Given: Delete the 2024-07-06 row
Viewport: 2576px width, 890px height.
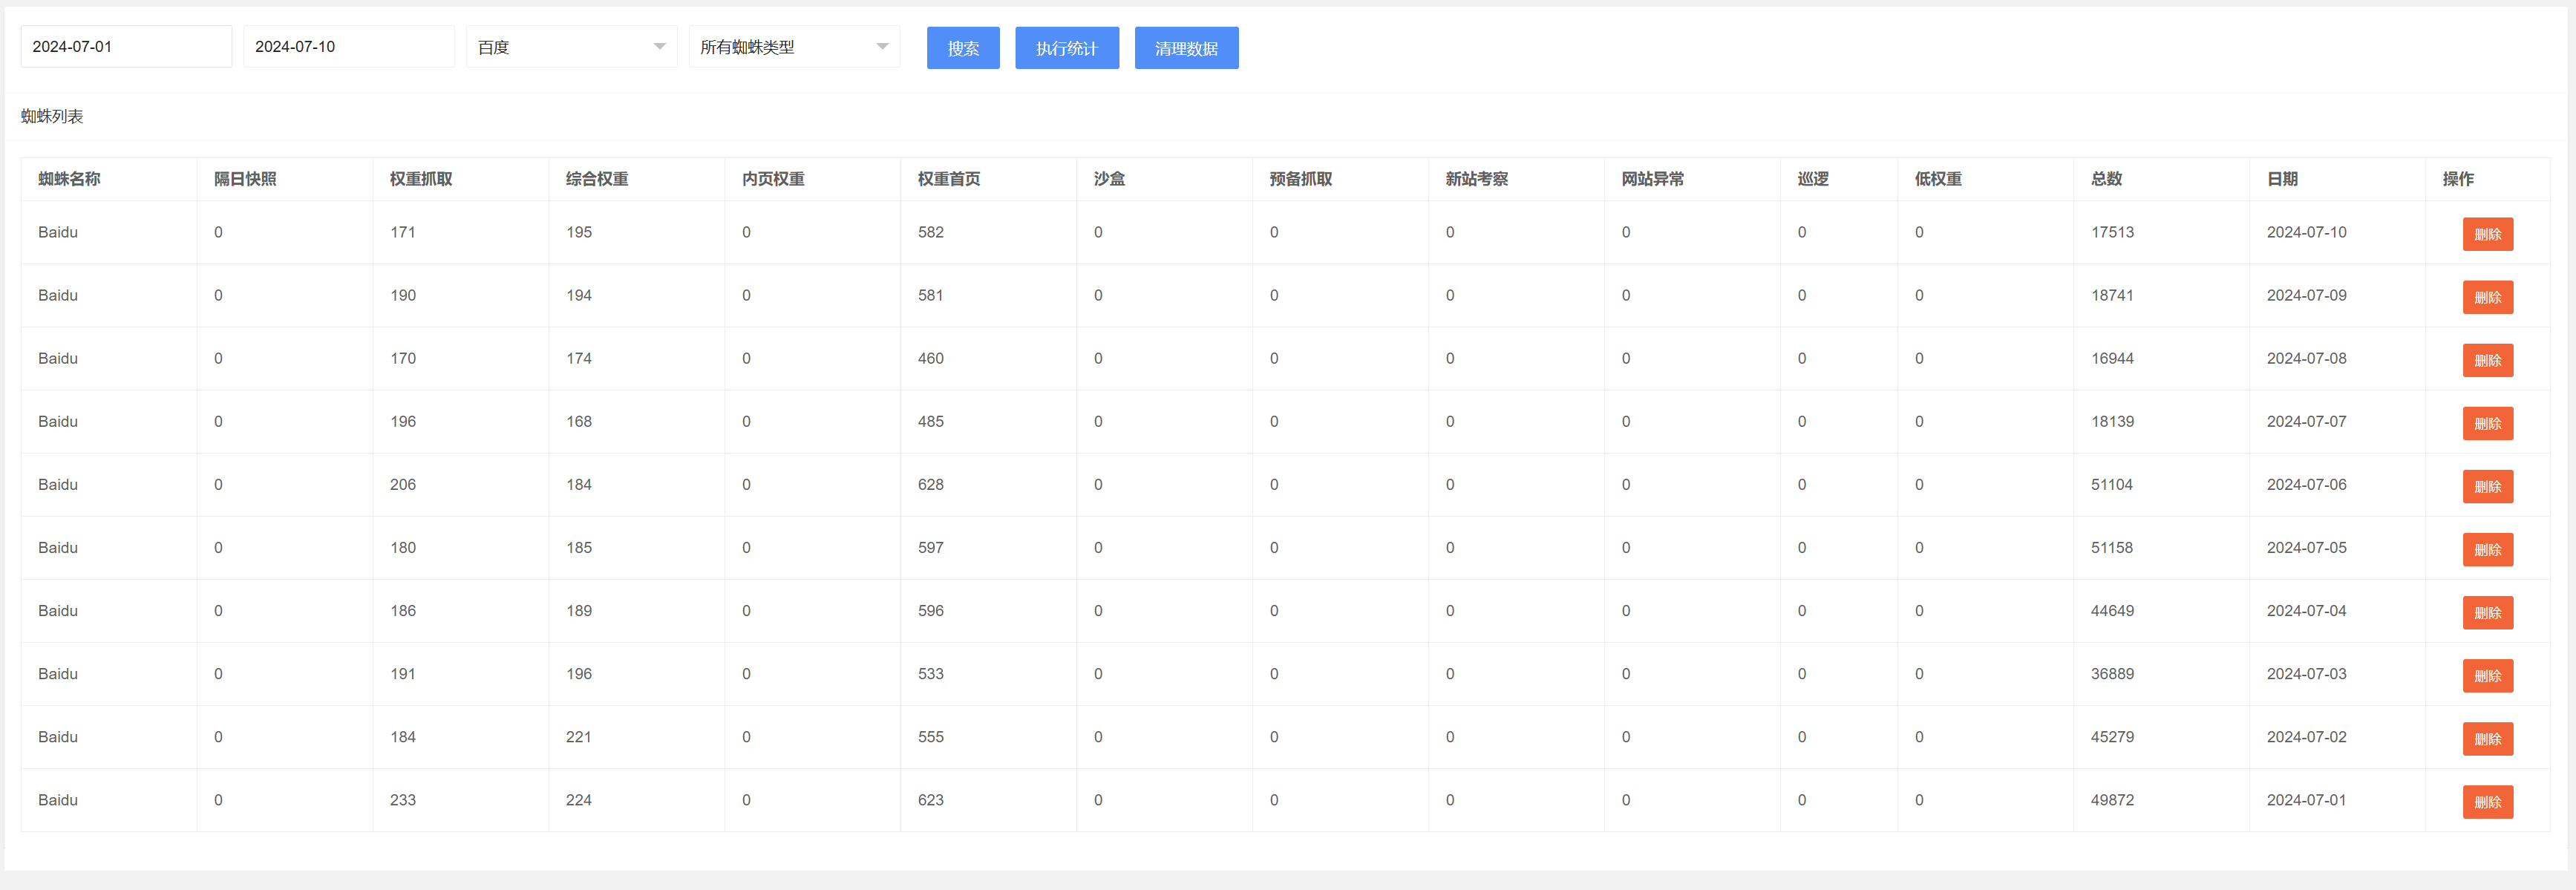Looking at the screenshot, I should tap(2488, 486).
